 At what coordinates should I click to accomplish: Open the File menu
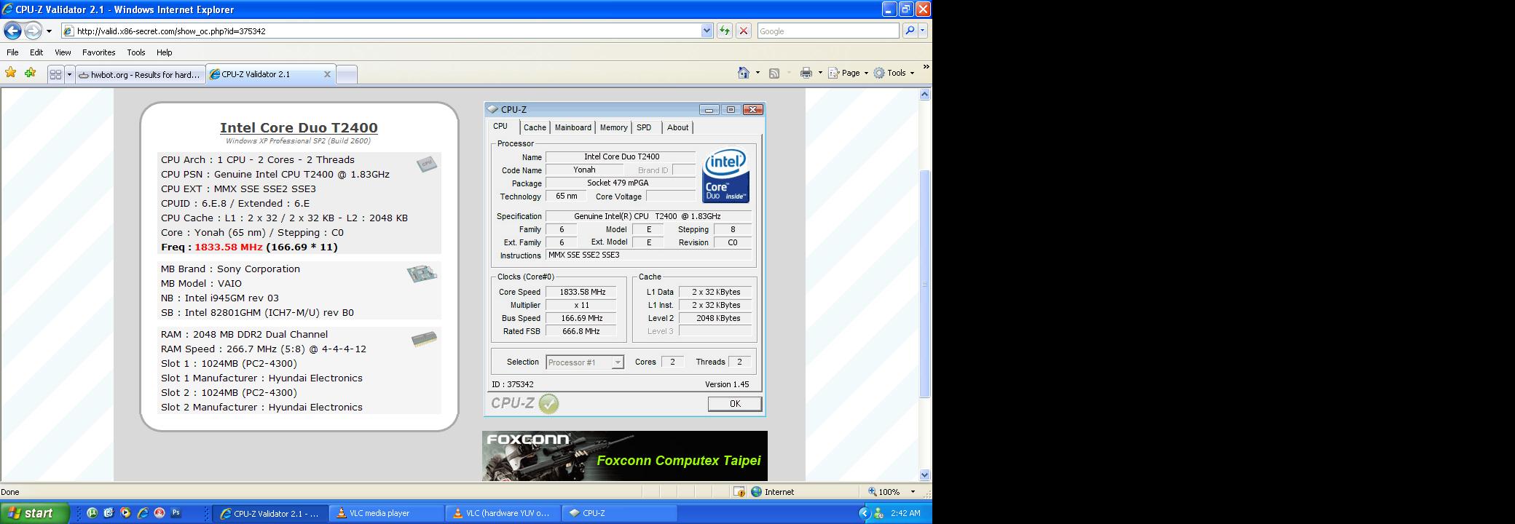(12, 52)
